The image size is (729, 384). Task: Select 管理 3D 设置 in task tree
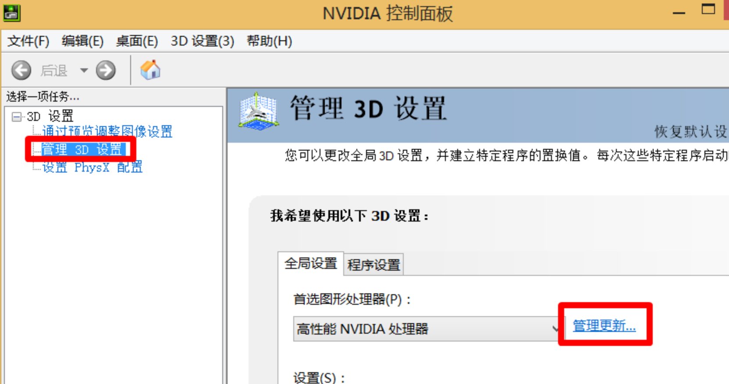pyautogui.click(x=82, y=149)
